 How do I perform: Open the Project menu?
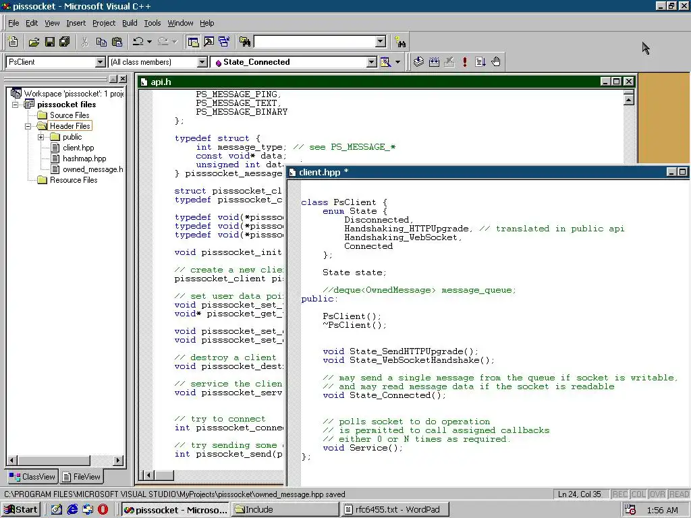click(x=103, y=23)
